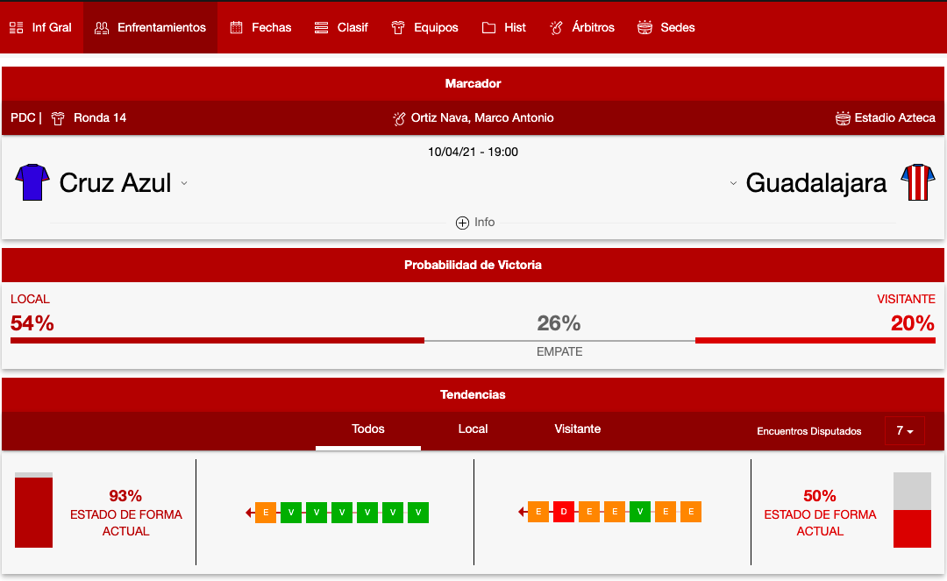Open the Enfrentamientos menu item
This screenshot has width=947, height=581.
click(151, 28)
